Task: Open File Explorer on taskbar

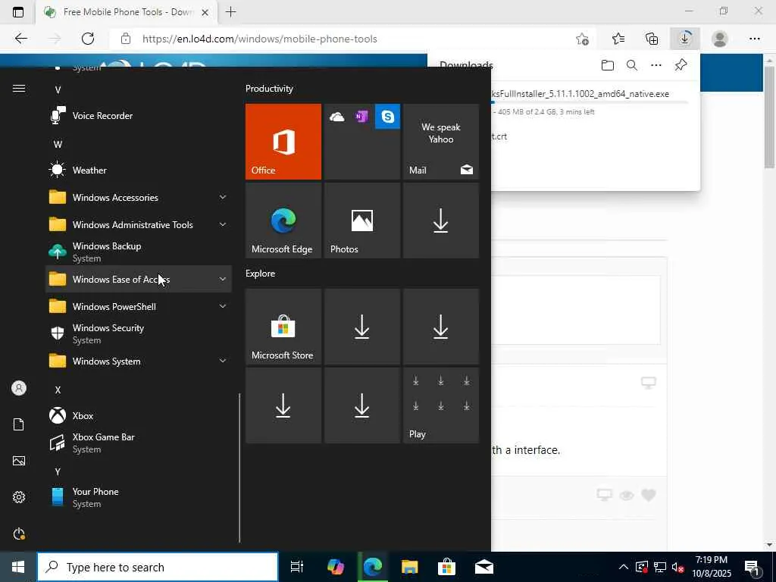Action: coord(410,567)
